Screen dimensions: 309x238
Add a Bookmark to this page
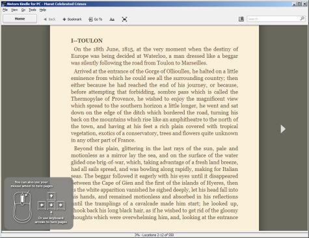click(72, 20)
